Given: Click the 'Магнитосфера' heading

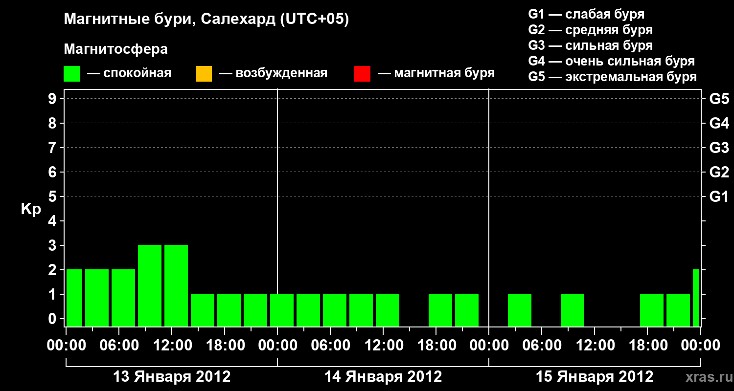Looking at the screenshot, I should 116,49.
